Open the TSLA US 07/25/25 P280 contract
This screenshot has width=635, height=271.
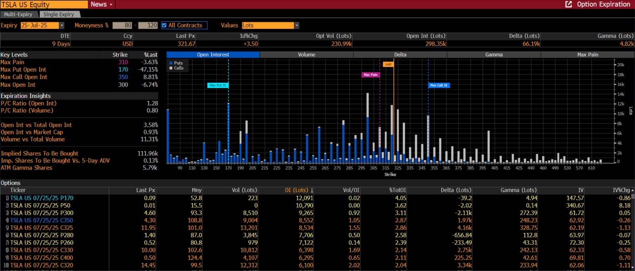pos(42,235)
